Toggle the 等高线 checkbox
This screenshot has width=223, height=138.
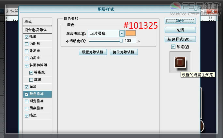31,73
